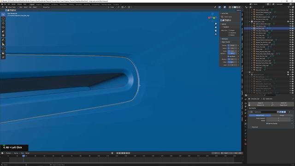
Task: Switch to rendered viewport shading
Action: pos(239,7)
